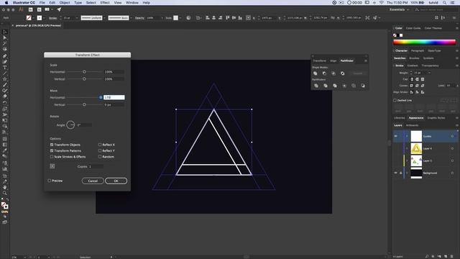The height and width of the screenshot is (259, 460).
Task: Uncheck Transform Objects option
Action: click(52, 145)
